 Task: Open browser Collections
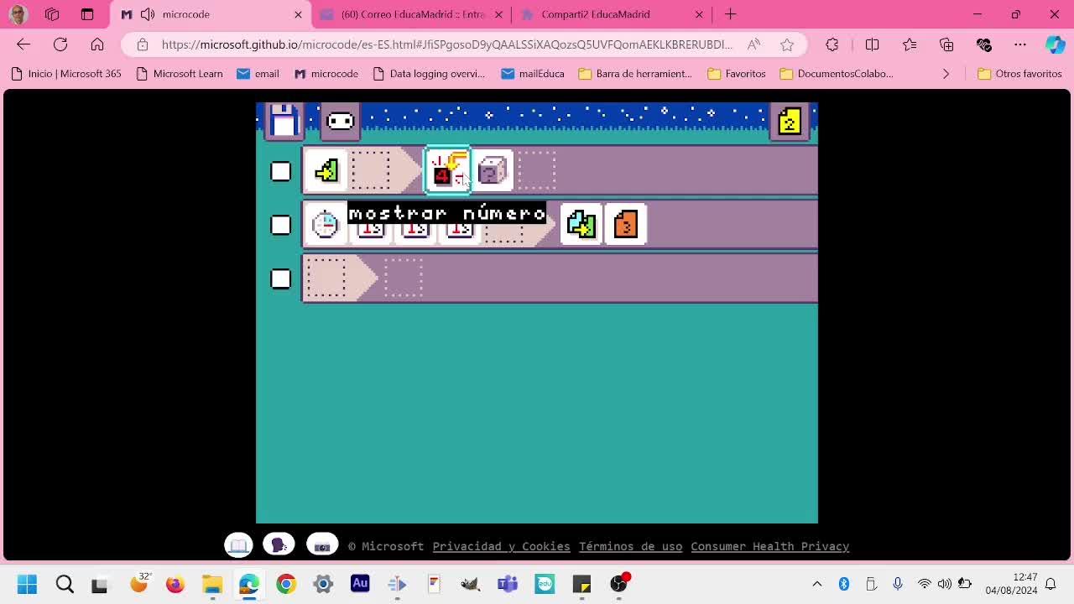(946, 44)
